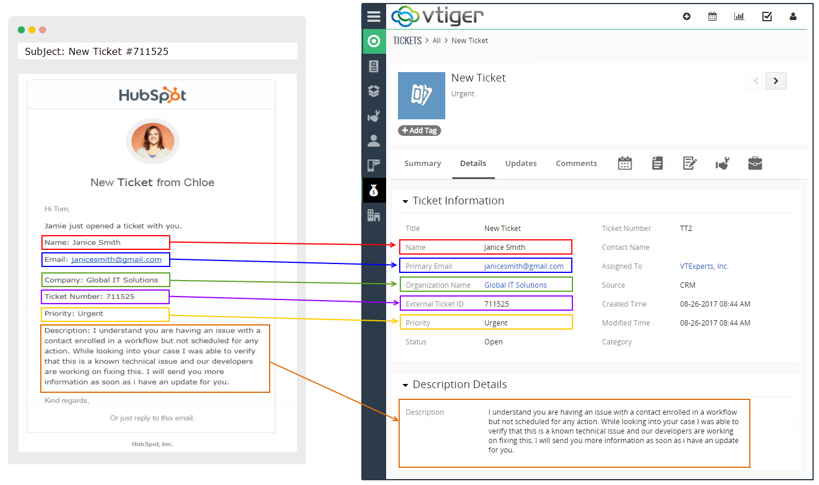
Task: Open the contacts book sidebar icon
Action: coord(374,66)
